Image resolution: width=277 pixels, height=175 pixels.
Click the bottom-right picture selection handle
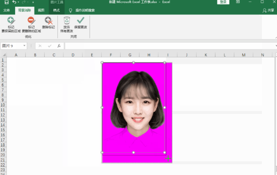click(165, 152)
